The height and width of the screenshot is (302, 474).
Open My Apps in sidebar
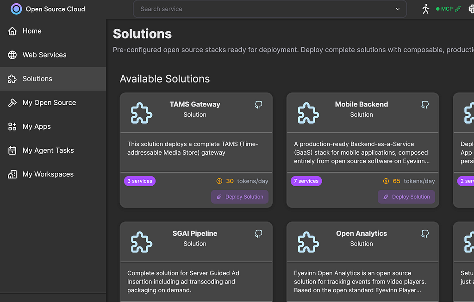coord(53,126)
